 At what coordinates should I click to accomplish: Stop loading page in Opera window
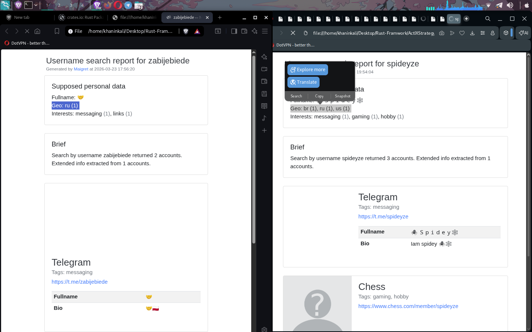(293, 33)
